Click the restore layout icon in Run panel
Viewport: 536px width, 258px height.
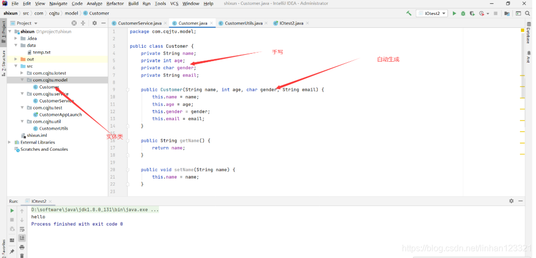pyautogui.click(x=12, y=240)
